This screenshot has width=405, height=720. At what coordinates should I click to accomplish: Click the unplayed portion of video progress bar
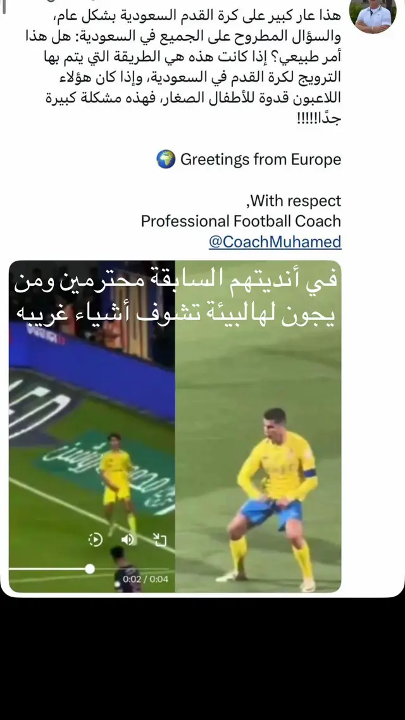pos(133,569)
